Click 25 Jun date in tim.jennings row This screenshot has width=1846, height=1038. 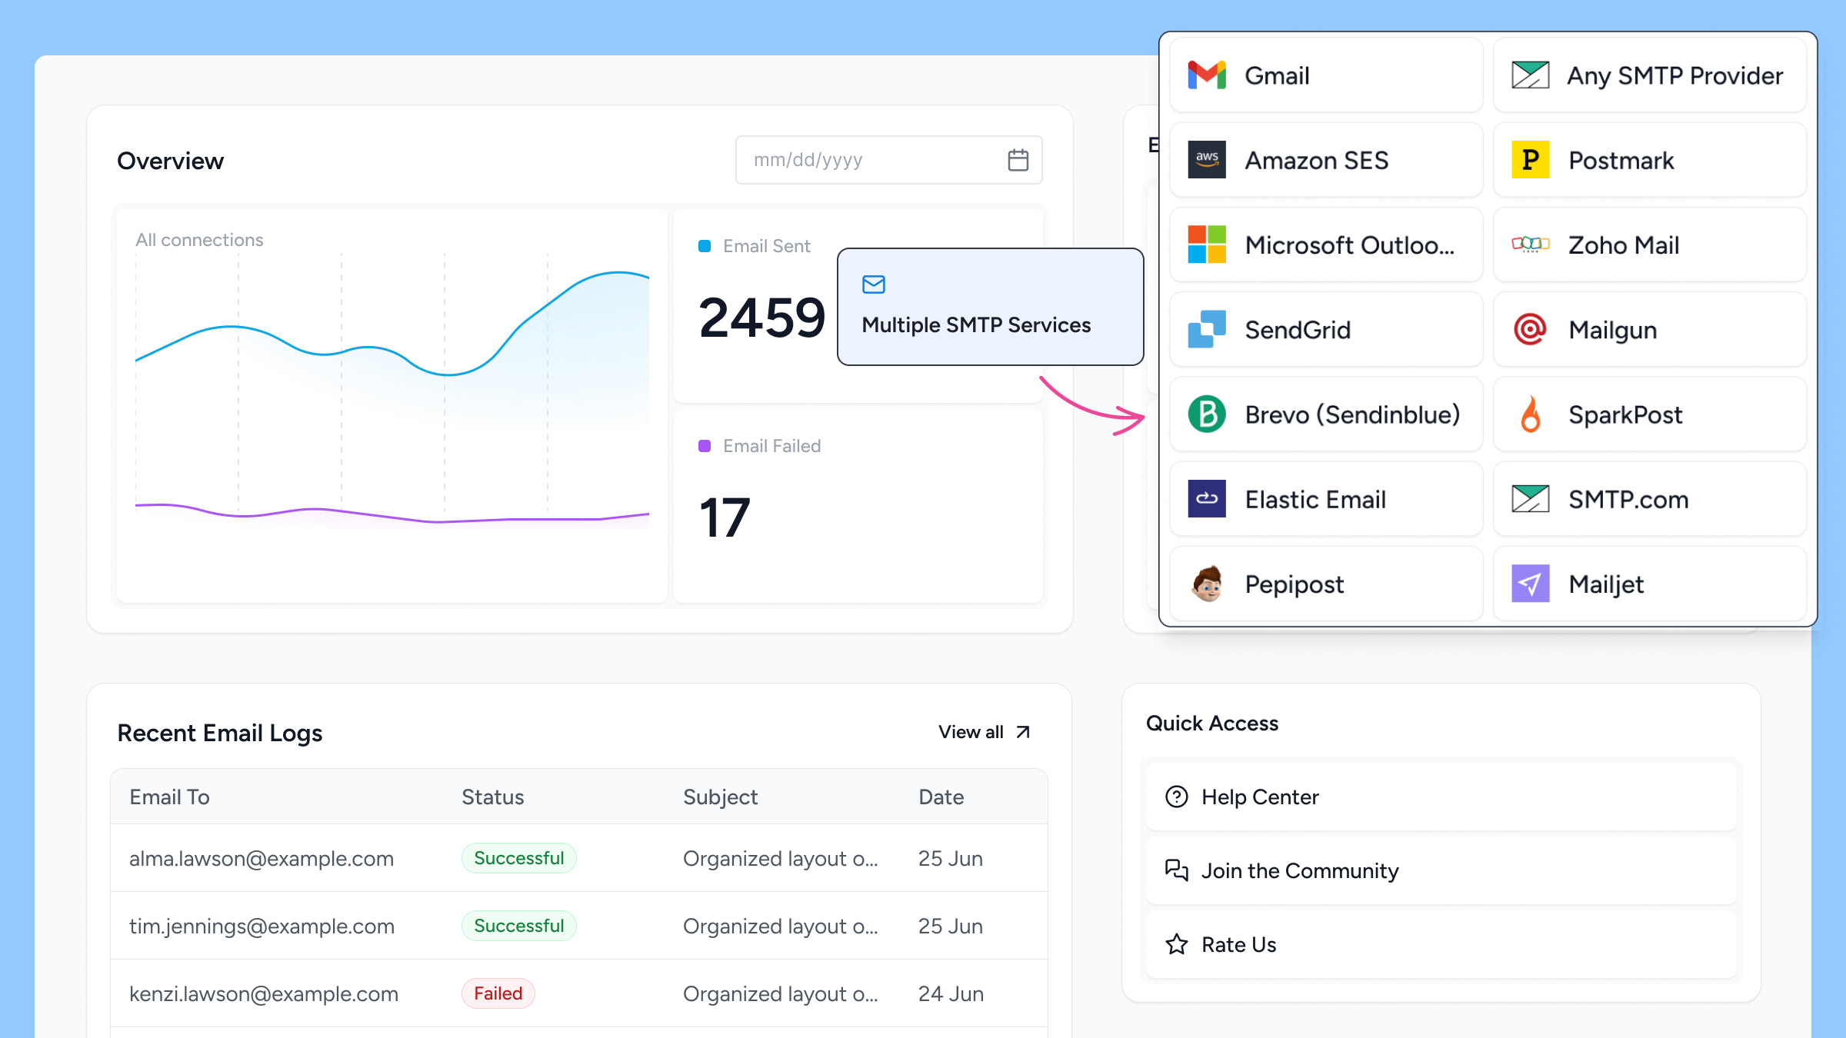tap(950, 926)
